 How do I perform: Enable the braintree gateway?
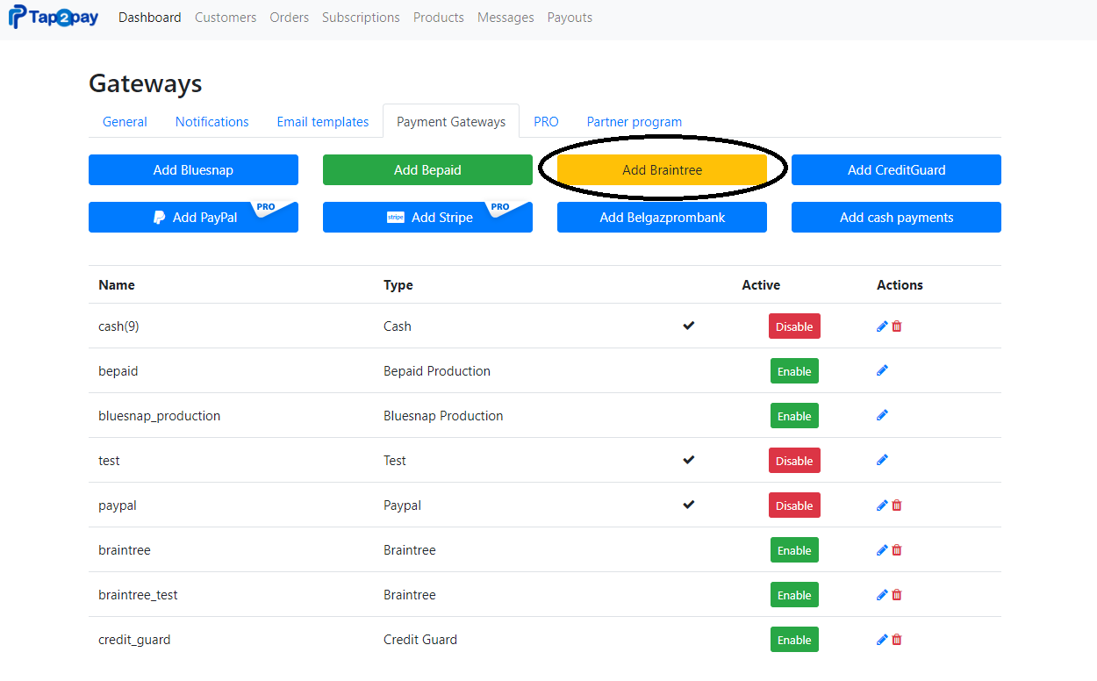tap(794, 550)
